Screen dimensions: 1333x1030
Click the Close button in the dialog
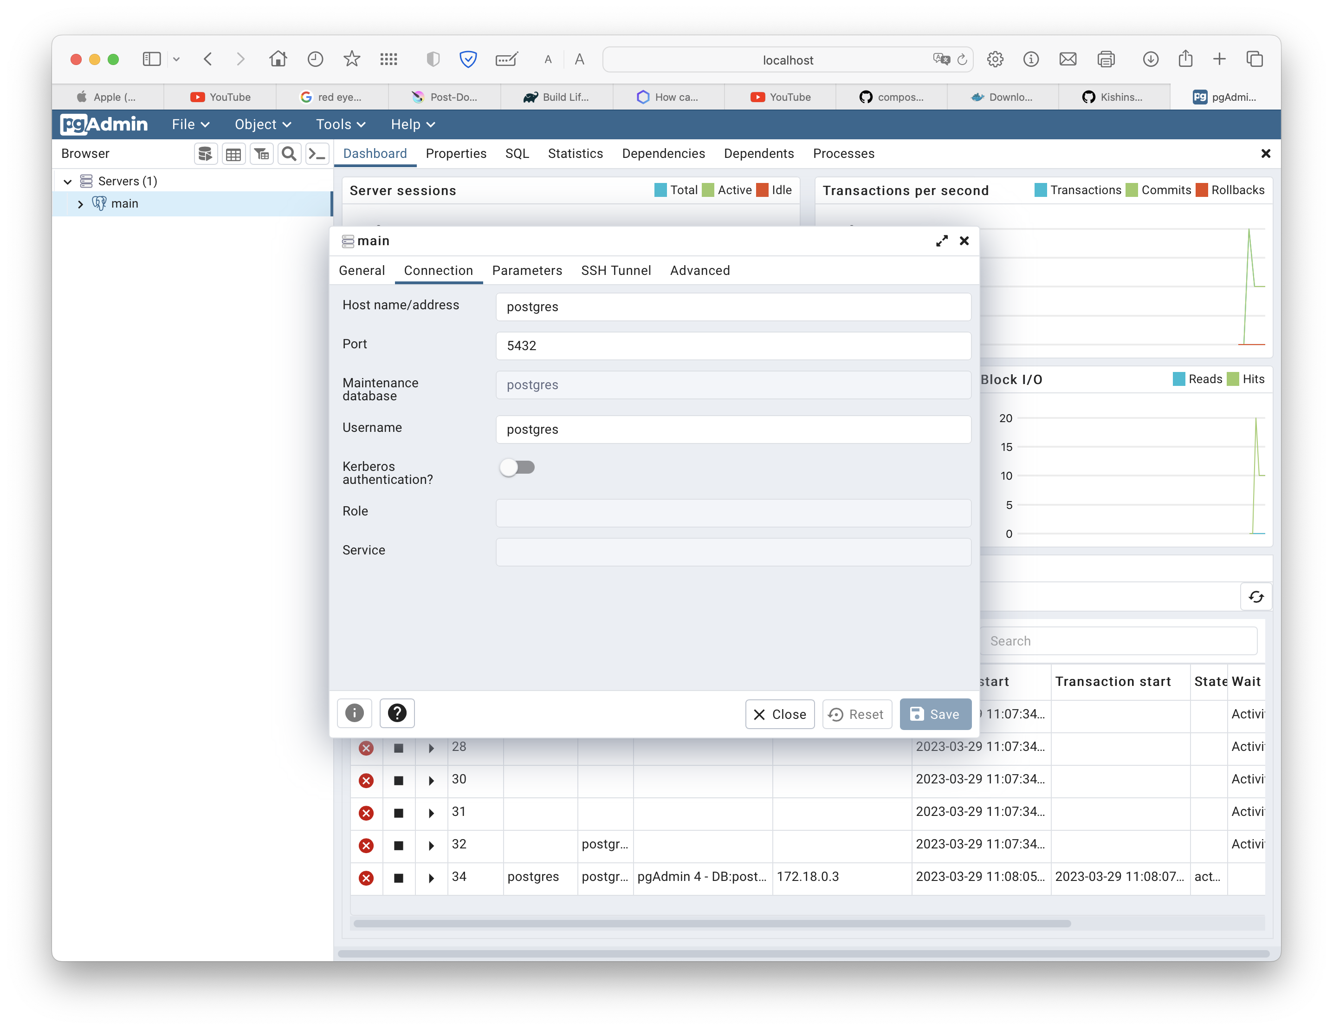(x=779, y=714)
